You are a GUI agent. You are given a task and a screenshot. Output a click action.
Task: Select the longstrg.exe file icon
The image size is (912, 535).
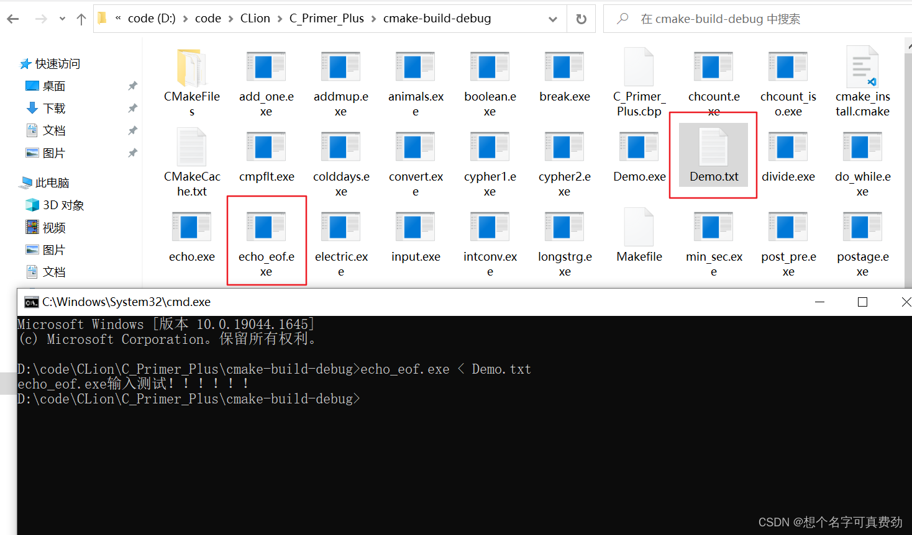click(x=564, y=227)
